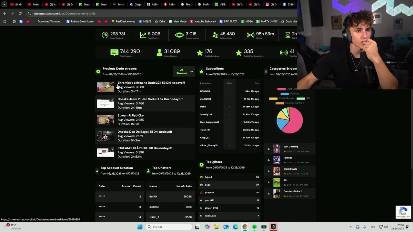The height and width of the screenshot is (232, 413).
Task: Open stream Zítra video z fitka na DodoCZ
Action: [x=151, y=83]
